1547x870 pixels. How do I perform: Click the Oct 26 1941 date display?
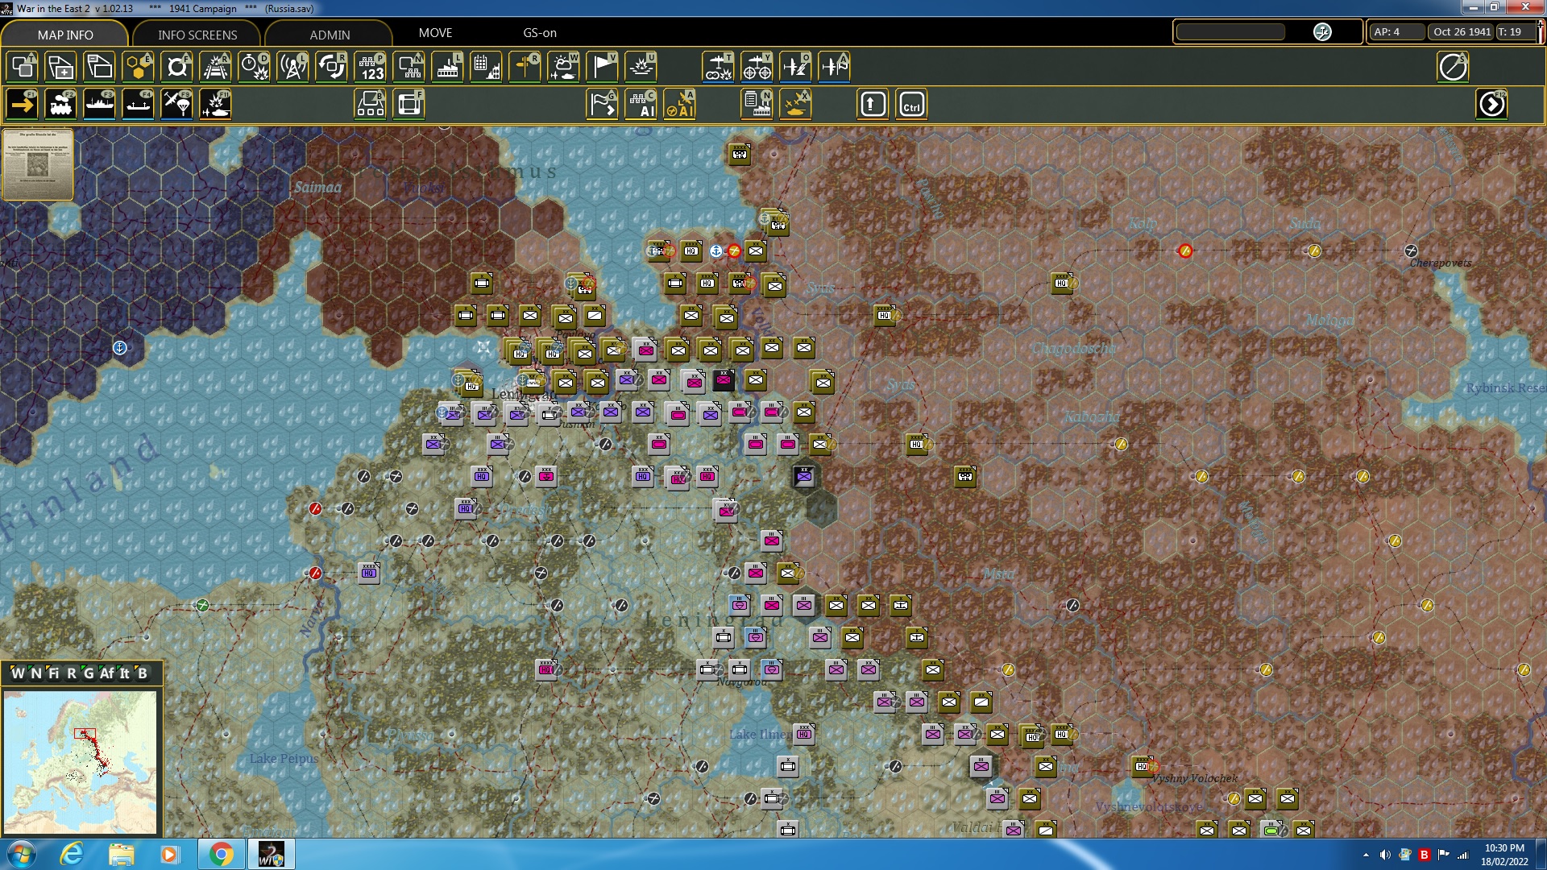coord(1462,32)
